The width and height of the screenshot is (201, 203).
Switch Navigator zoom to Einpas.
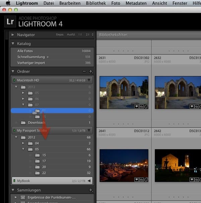coord(60,35)
